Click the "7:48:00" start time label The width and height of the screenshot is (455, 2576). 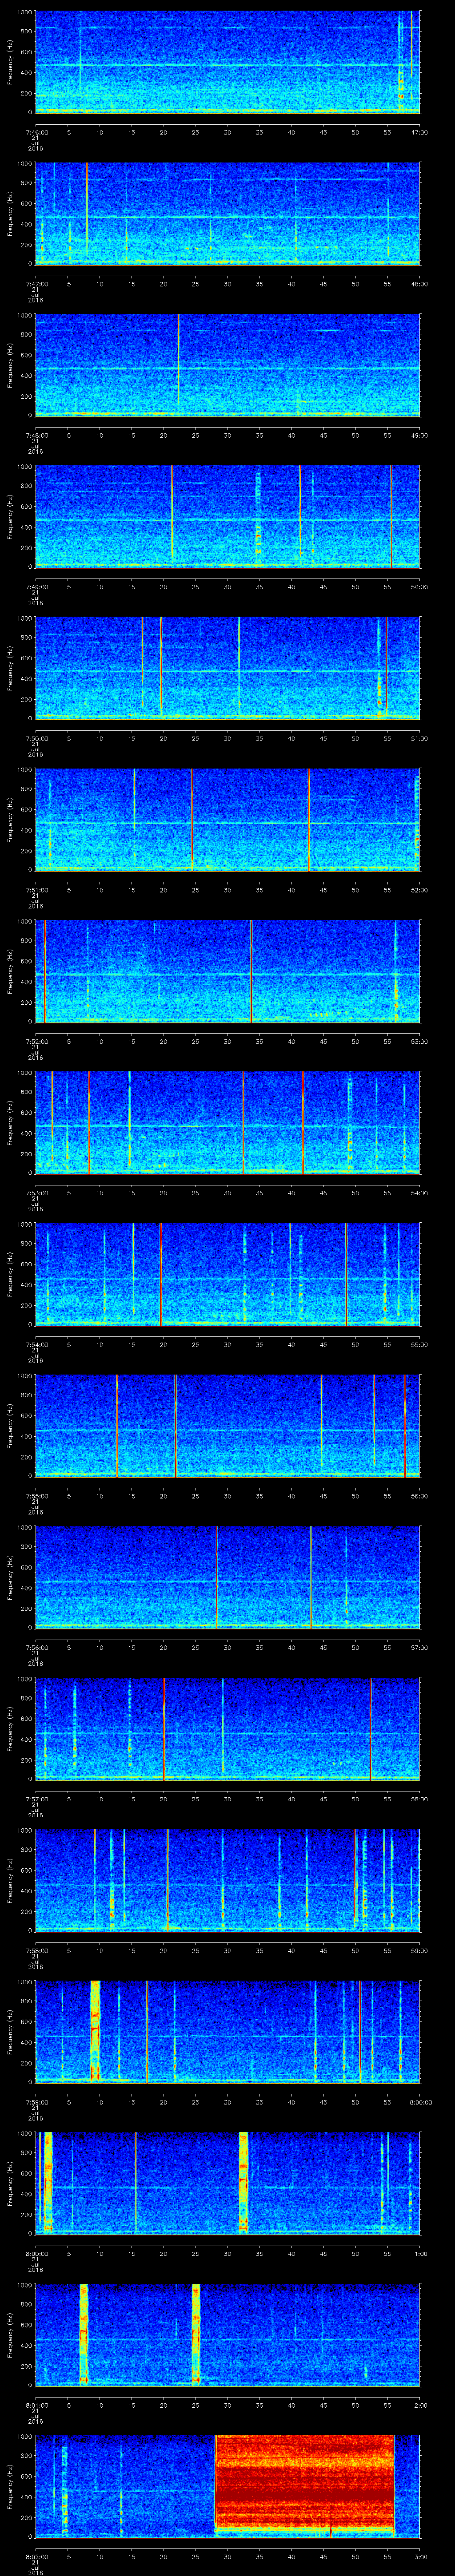(x=36, y=436)
